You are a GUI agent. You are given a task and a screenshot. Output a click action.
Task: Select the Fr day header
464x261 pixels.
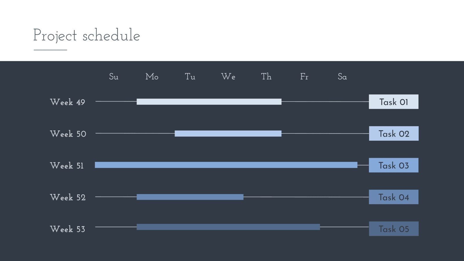[304, 77]
